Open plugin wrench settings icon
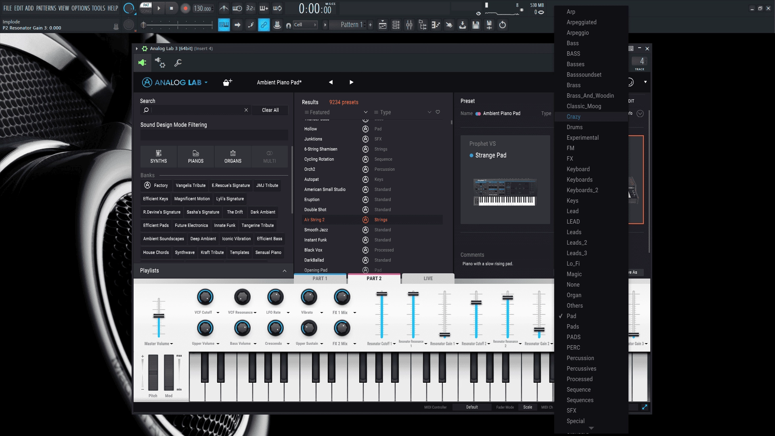The width and height of the screenshot is (775, 436). coord(178,63)
